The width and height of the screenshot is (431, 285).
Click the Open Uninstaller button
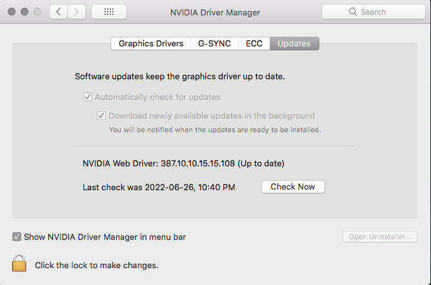(x=379, y=237)
